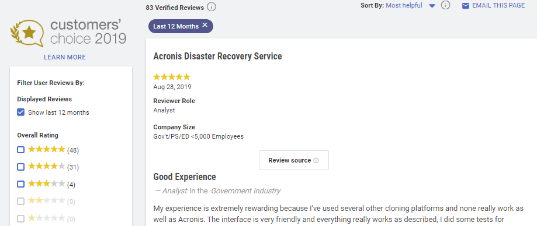Open the LEARN MORE link
Image resolution: width=537 pixels, height=226 pixels.
click(x=65, y=57)
